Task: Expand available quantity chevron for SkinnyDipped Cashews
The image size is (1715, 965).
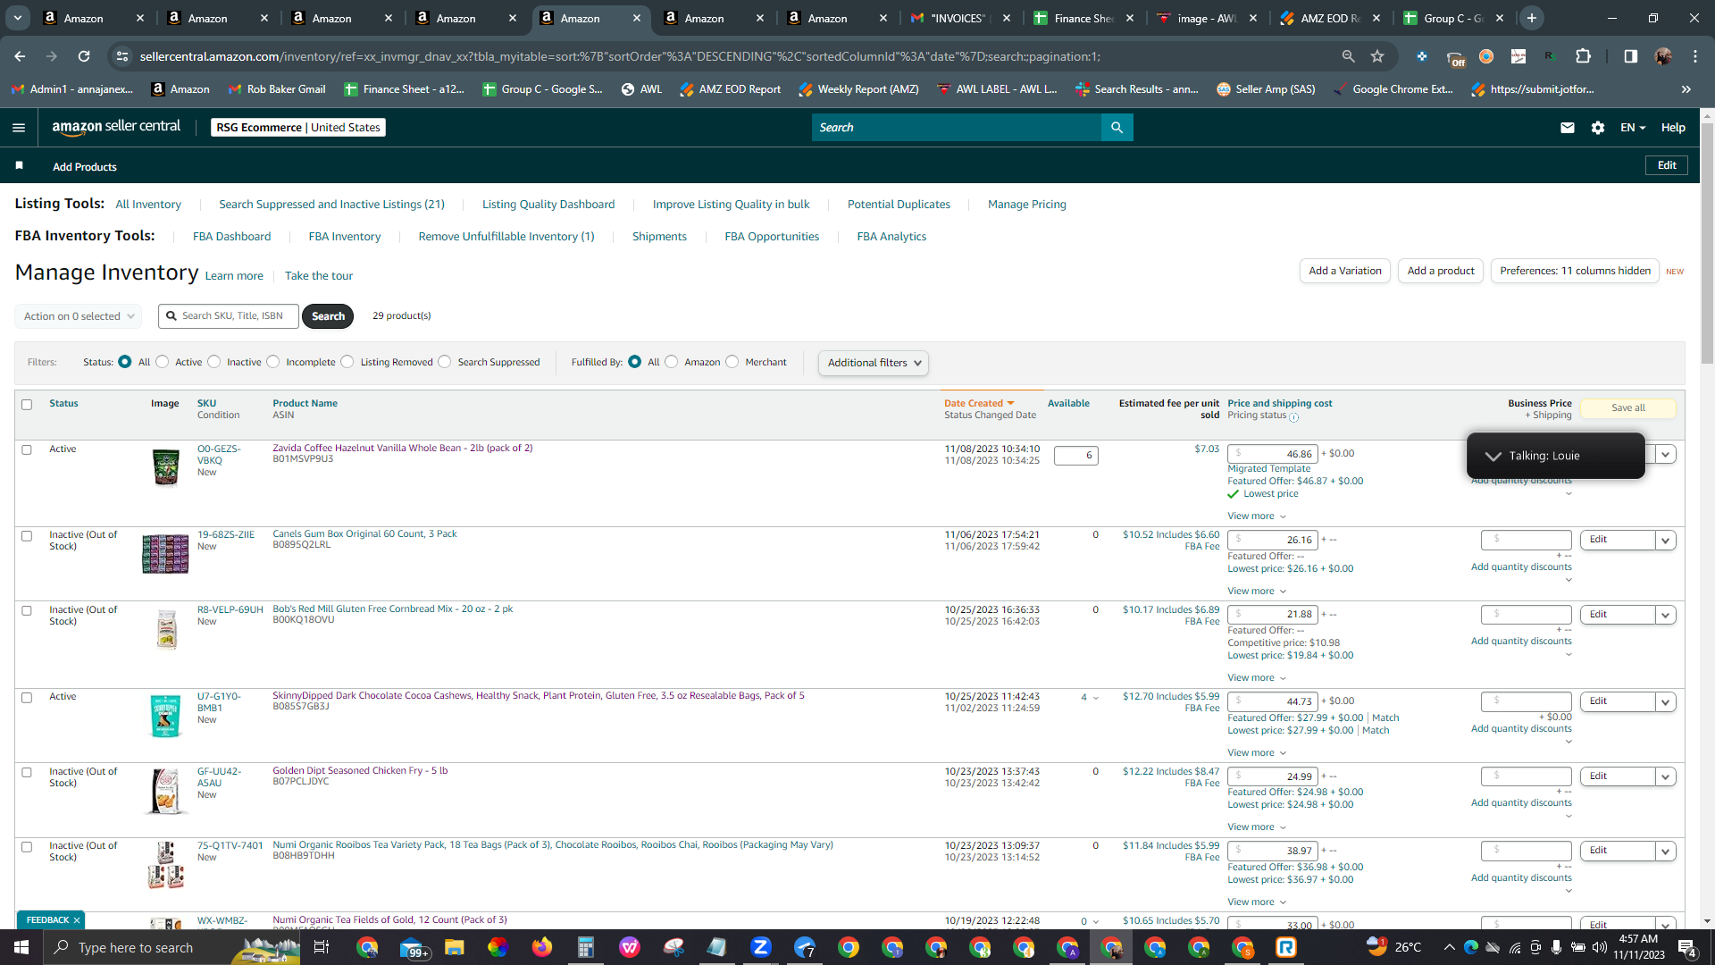Action: click(1096, 698)
